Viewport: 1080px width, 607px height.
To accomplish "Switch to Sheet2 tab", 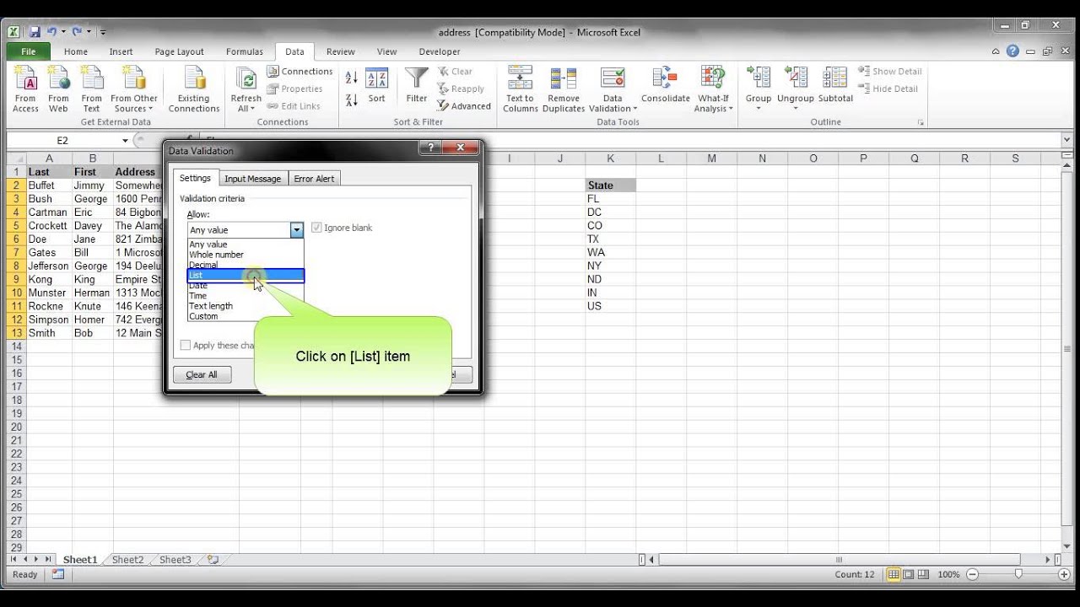I will (x=128, y=560).
